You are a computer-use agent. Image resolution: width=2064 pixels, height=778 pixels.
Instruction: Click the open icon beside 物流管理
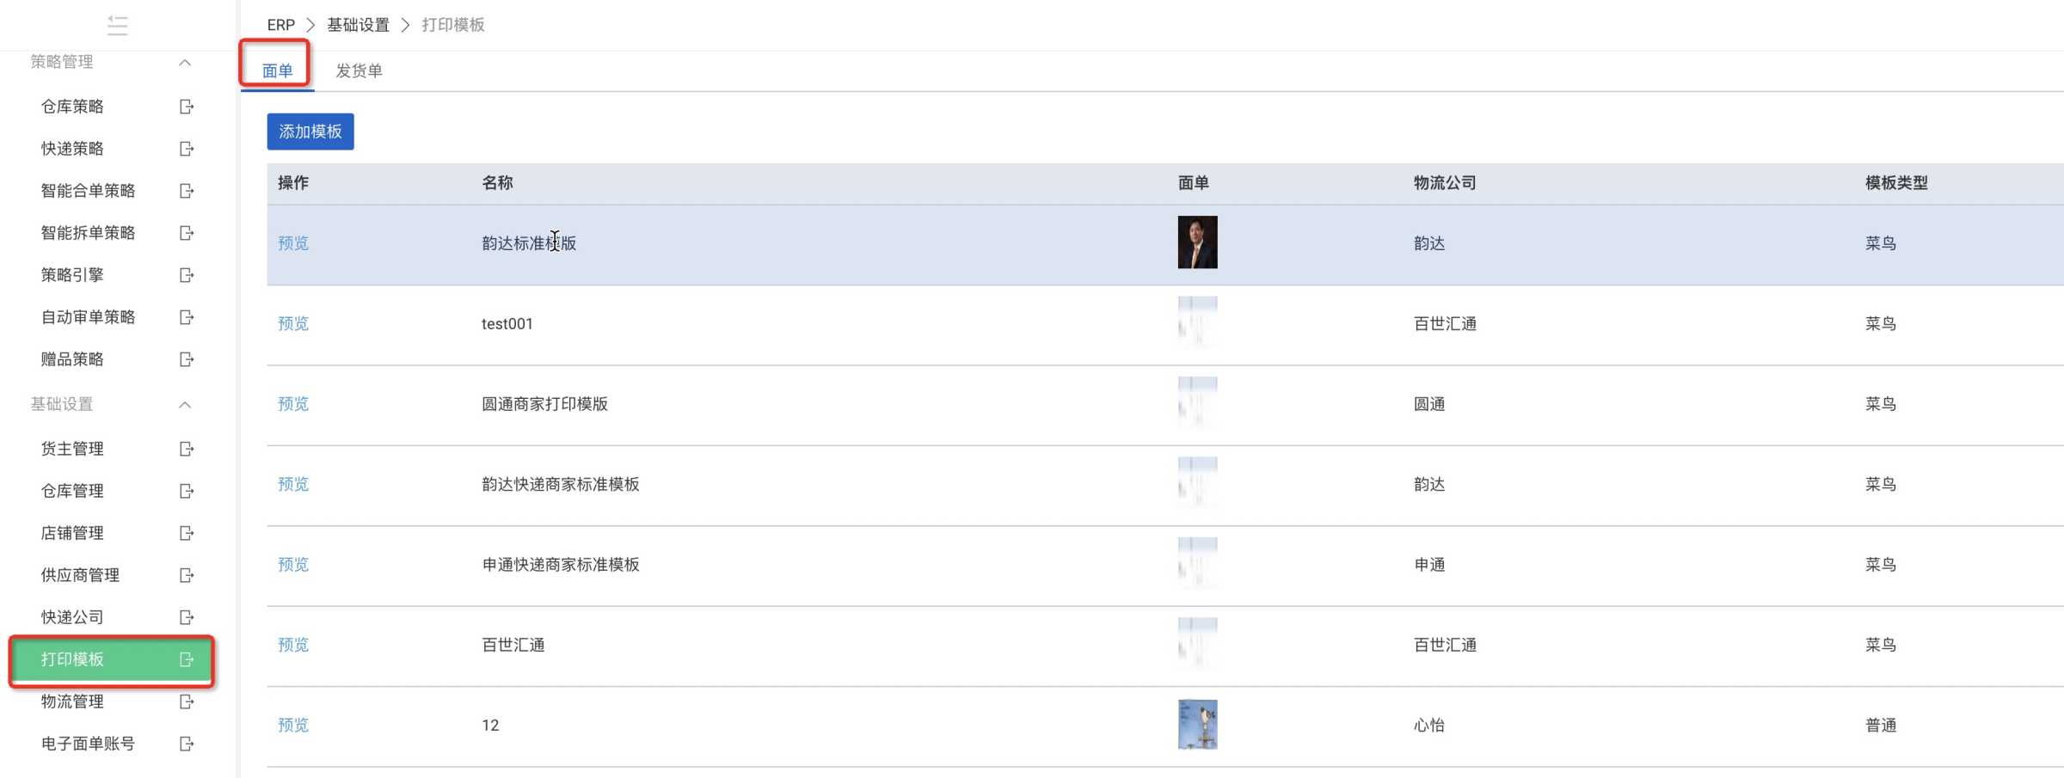[x=187, y=701]
